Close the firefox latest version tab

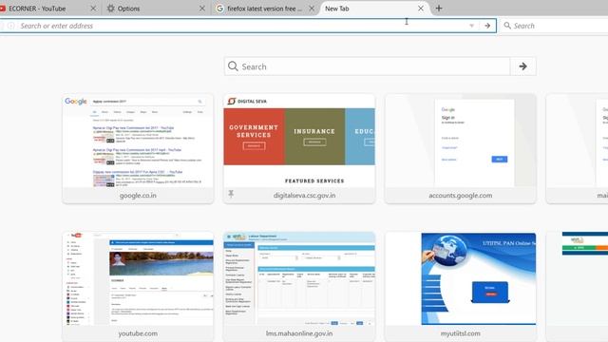tap(312, 9)
